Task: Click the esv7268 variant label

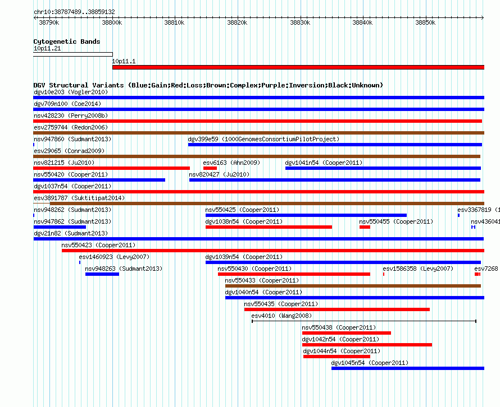Action: [487, 269]
